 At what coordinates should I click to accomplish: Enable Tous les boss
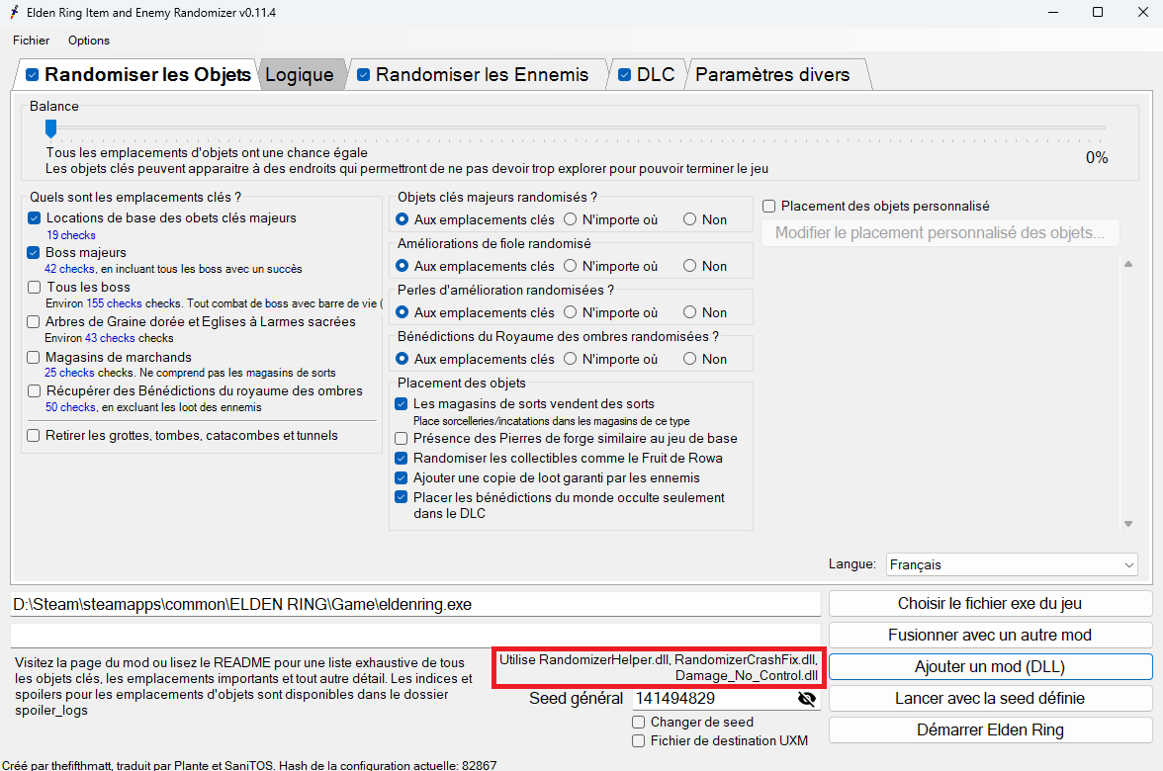tap(34, 287)
